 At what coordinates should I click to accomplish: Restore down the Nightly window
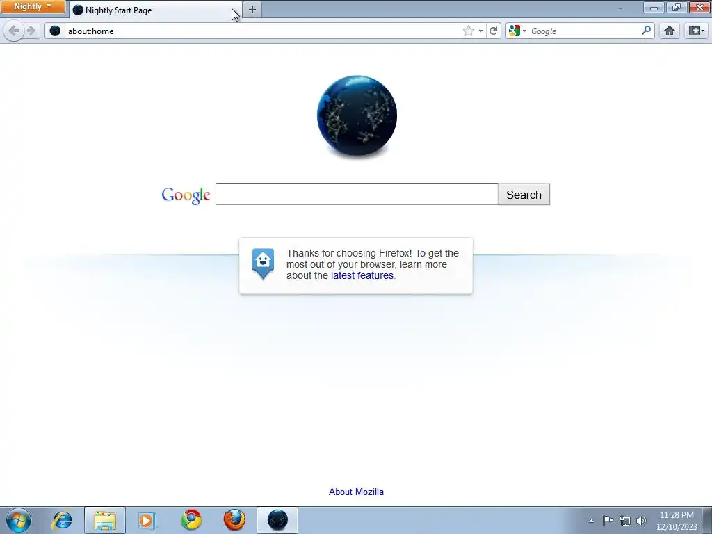(677, 8)
